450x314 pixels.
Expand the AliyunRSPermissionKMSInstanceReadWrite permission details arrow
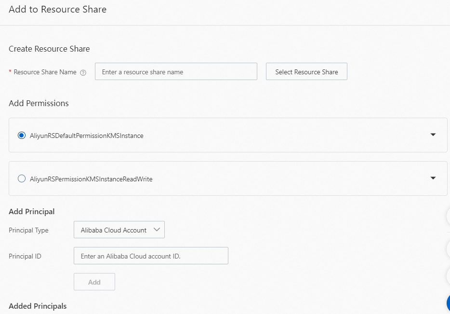433,178
